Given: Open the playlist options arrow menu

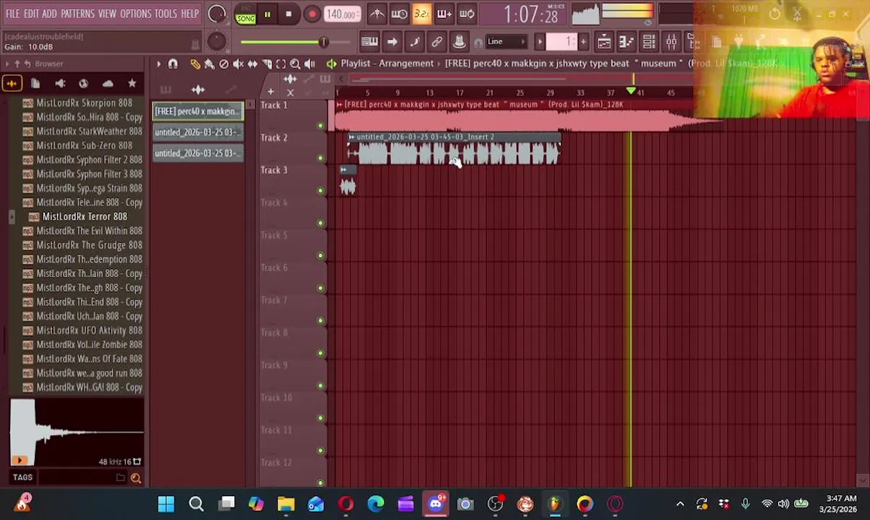Looking at the screenshot, I should click(158, 64).
